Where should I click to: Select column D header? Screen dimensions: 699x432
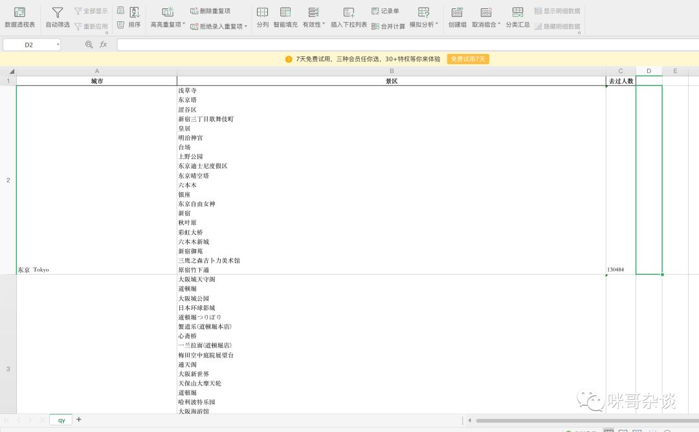tap(649, 71)
